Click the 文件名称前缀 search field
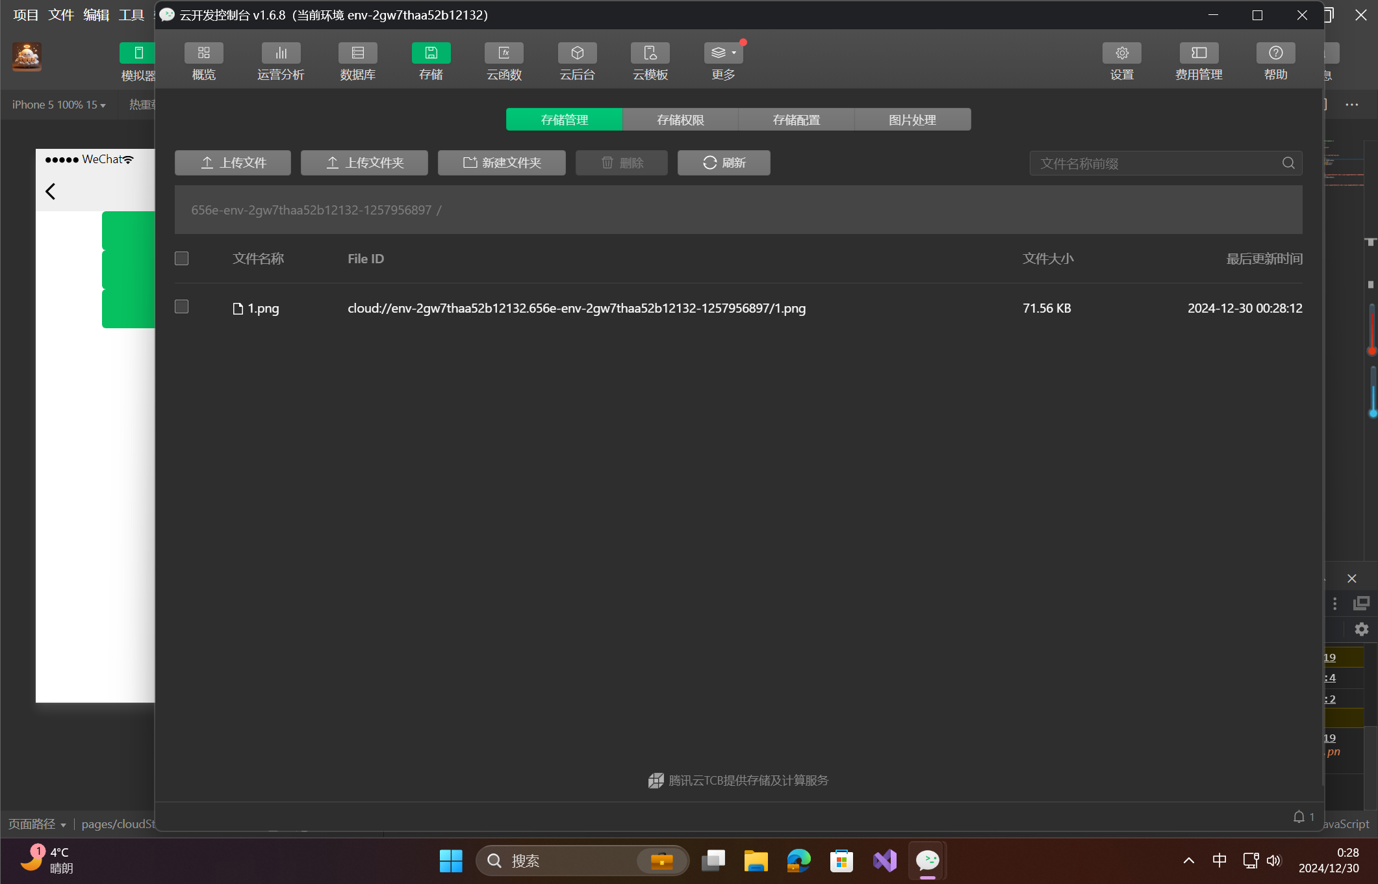The width and height of the screenshot is (1378, 884). tap(1156, 163)
